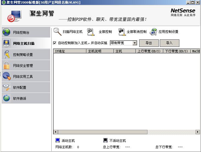Open 网络实用工具 from the sidebar
201x152 pixels.
26,76
